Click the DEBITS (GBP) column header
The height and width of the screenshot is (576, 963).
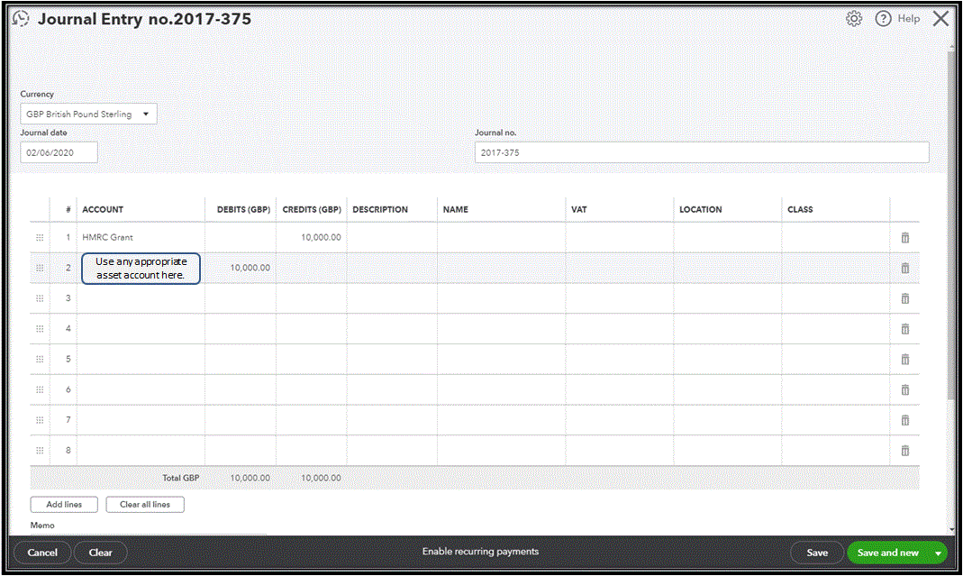[x=243, y=210]
